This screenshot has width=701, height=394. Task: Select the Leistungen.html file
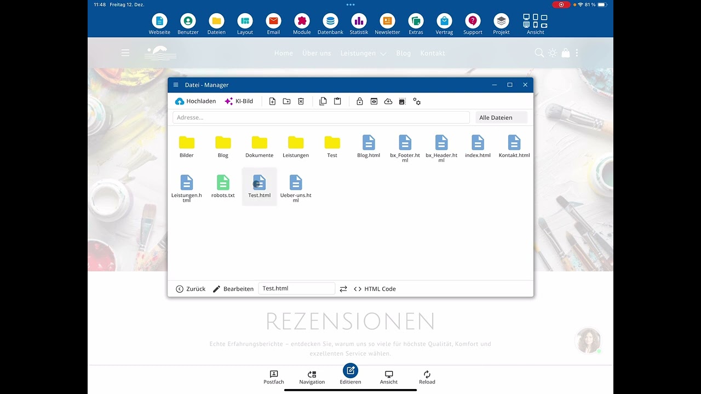[x=187, y=188]
